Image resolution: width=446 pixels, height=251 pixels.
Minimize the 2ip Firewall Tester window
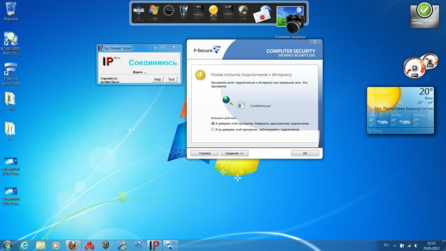tap(156, 47)
